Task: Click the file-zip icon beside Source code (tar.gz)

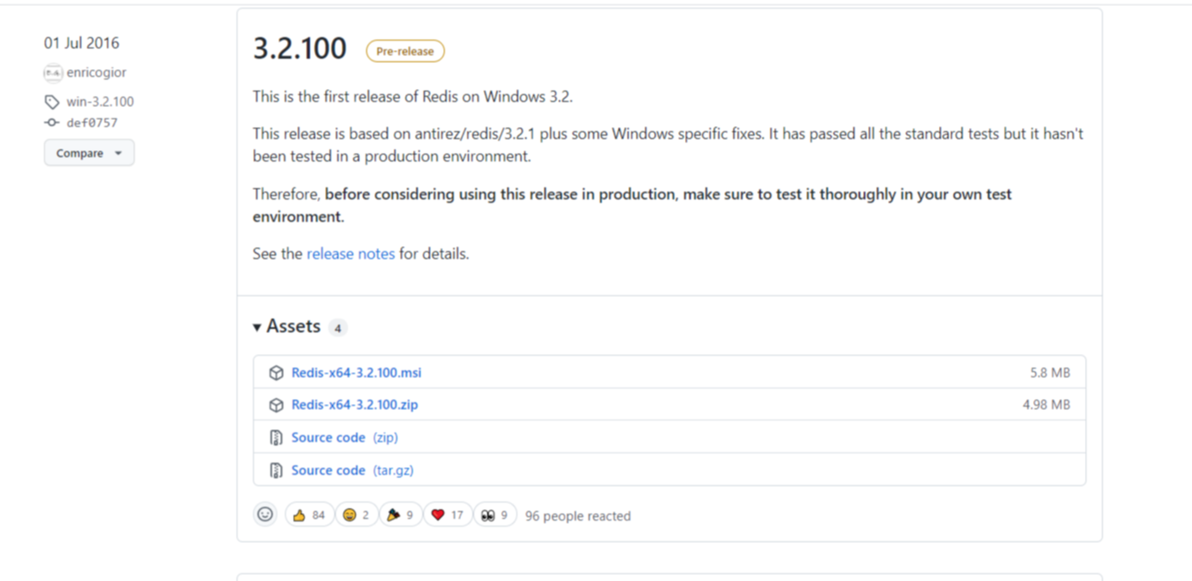Action: tap(276, 470)
